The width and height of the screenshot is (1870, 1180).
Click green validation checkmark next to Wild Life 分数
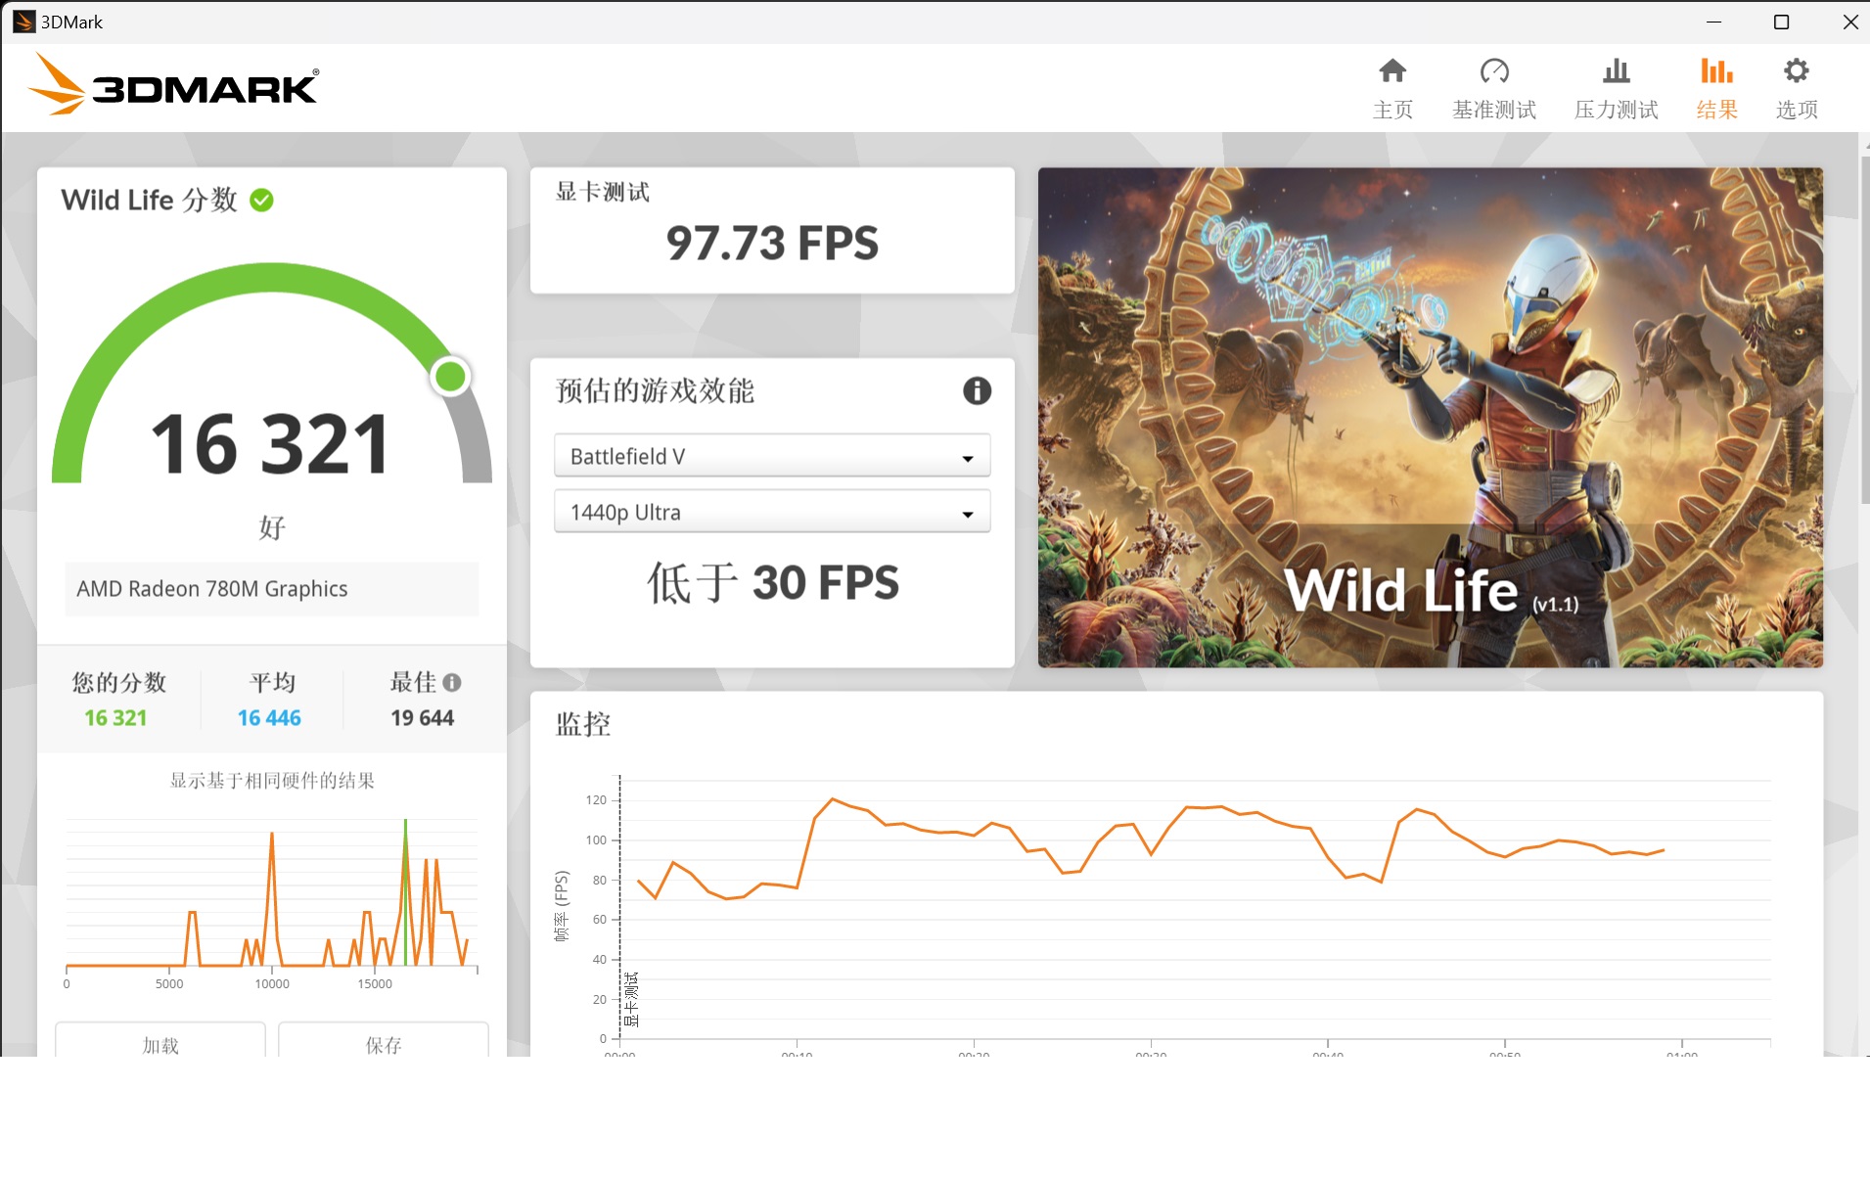click(x=261, y=200)
